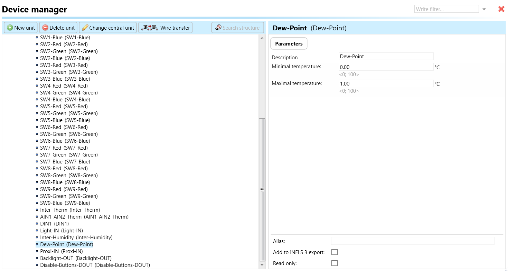Click the pencil Change central unit icon
This screenshot has width=508, height=271.
(85, 28)
